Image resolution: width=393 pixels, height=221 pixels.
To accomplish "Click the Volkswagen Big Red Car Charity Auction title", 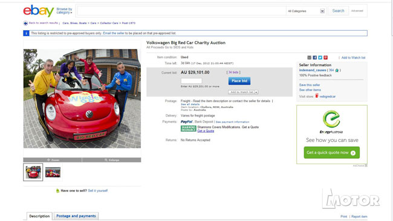I will pos(186,43).
